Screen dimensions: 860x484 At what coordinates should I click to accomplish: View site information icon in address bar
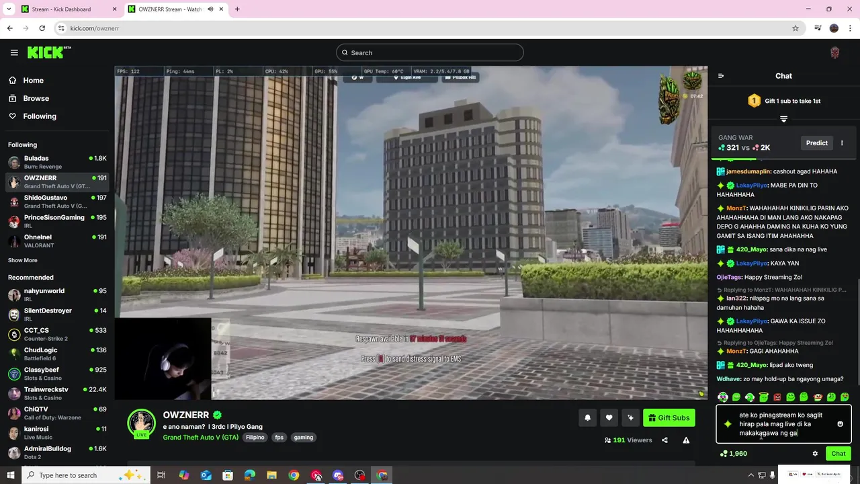60,28
